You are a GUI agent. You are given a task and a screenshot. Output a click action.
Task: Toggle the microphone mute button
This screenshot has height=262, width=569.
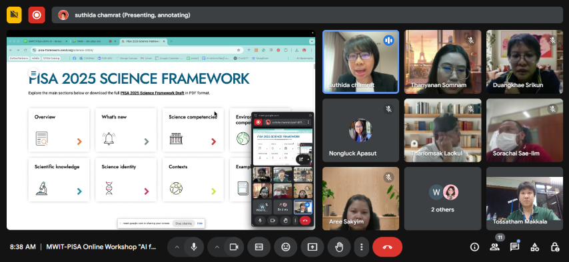click(194, 247)
